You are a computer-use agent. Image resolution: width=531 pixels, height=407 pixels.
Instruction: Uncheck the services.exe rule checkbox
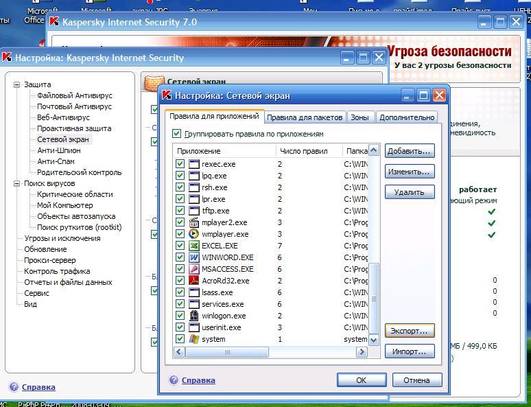pos(180,303)
